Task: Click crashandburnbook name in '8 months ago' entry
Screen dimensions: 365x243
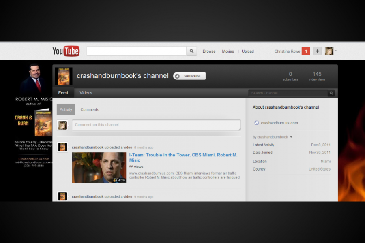Action: (88, 147)
